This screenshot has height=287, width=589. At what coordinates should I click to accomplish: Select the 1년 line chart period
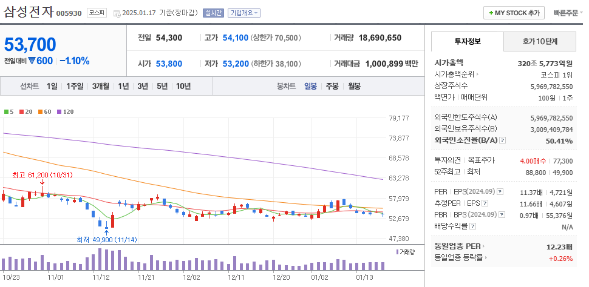123,86
